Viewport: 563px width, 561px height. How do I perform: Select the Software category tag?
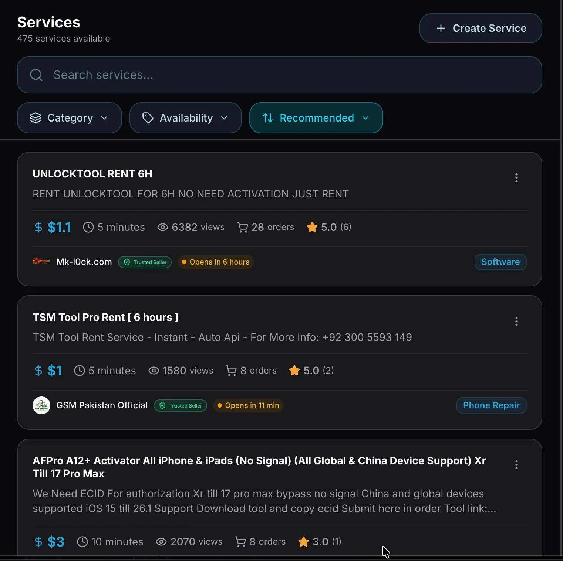(500, 262)
